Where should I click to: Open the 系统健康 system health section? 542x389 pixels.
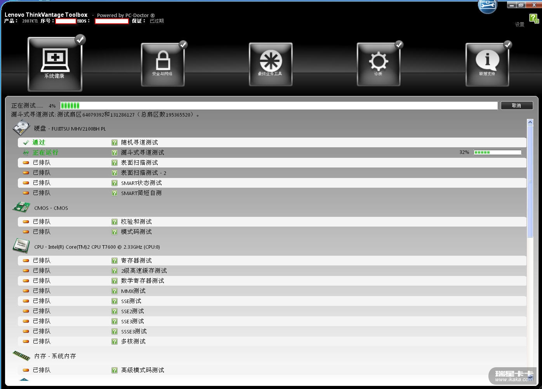tap(55, 65)
